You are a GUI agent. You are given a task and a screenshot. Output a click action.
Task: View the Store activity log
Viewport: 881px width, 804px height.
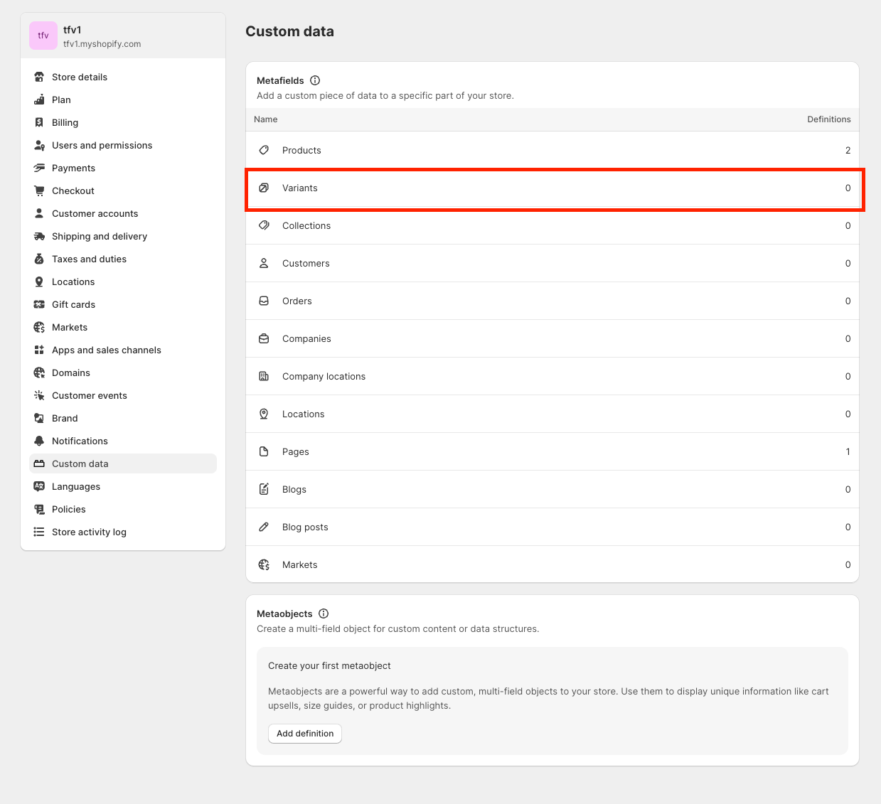click(x=89, y=532)
